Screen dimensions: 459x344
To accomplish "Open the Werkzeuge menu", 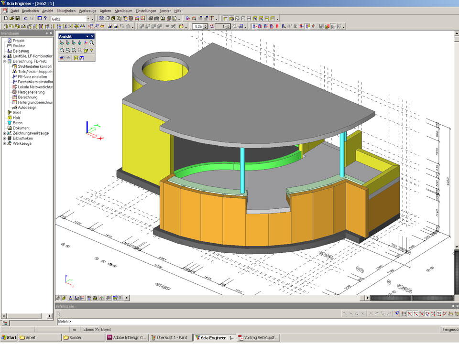I will (87, 11).
